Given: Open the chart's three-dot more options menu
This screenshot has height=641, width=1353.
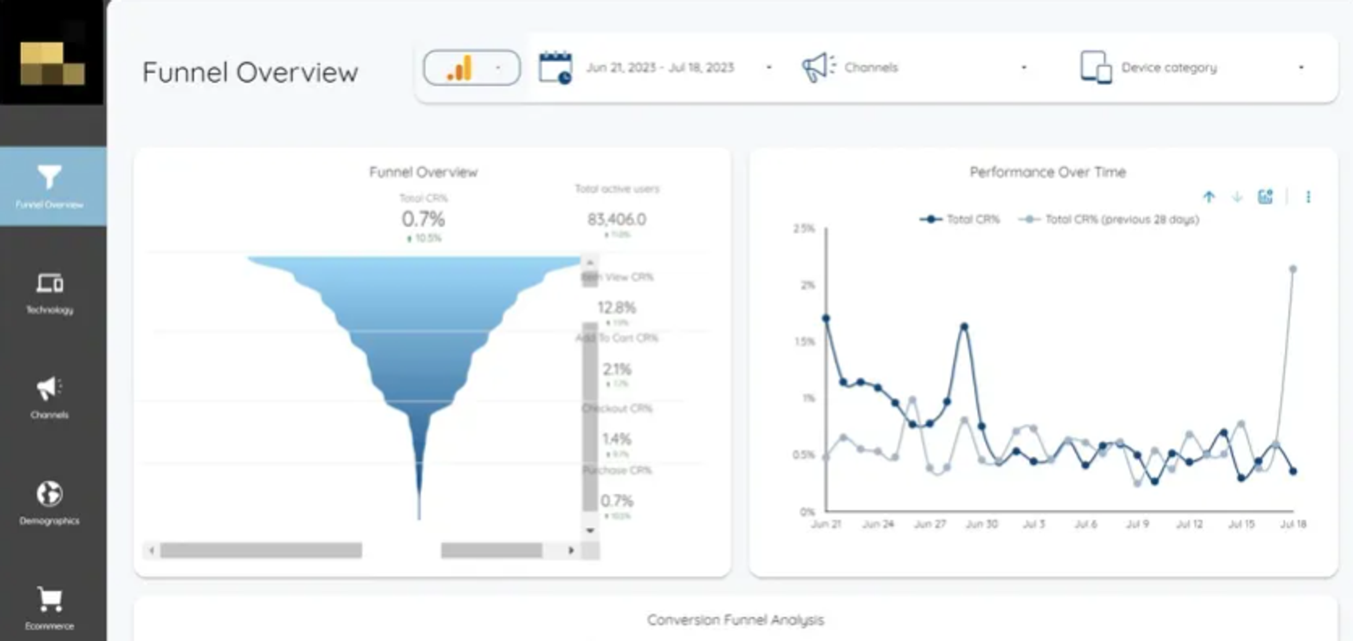Looking at the screenshot, I should tap(1308, 197).
